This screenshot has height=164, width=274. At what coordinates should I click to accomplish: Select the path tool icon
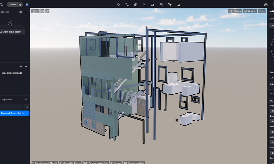[127, 5]
